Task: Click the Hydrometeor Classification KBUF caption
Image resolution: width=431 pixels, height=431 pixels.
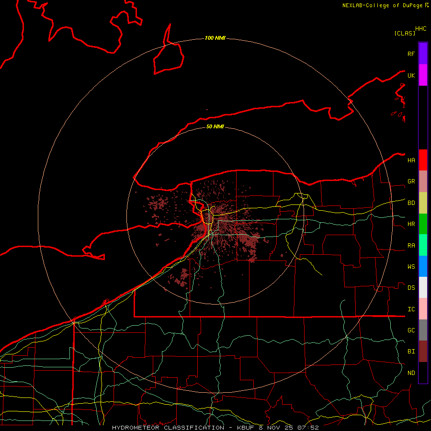Action: [x=215, y=428]
